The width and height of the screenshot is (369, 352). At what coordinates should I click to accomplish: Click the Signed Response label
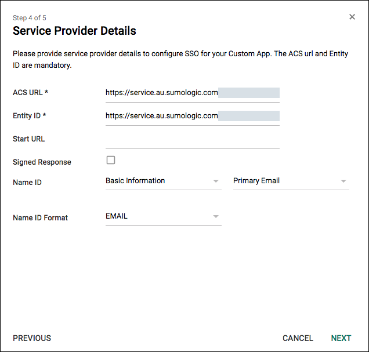tap(42, 162)
